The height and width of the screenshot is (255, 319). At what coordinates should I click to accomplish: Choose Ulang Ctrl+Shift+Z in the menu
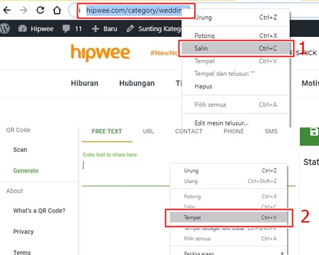(228, 181)
